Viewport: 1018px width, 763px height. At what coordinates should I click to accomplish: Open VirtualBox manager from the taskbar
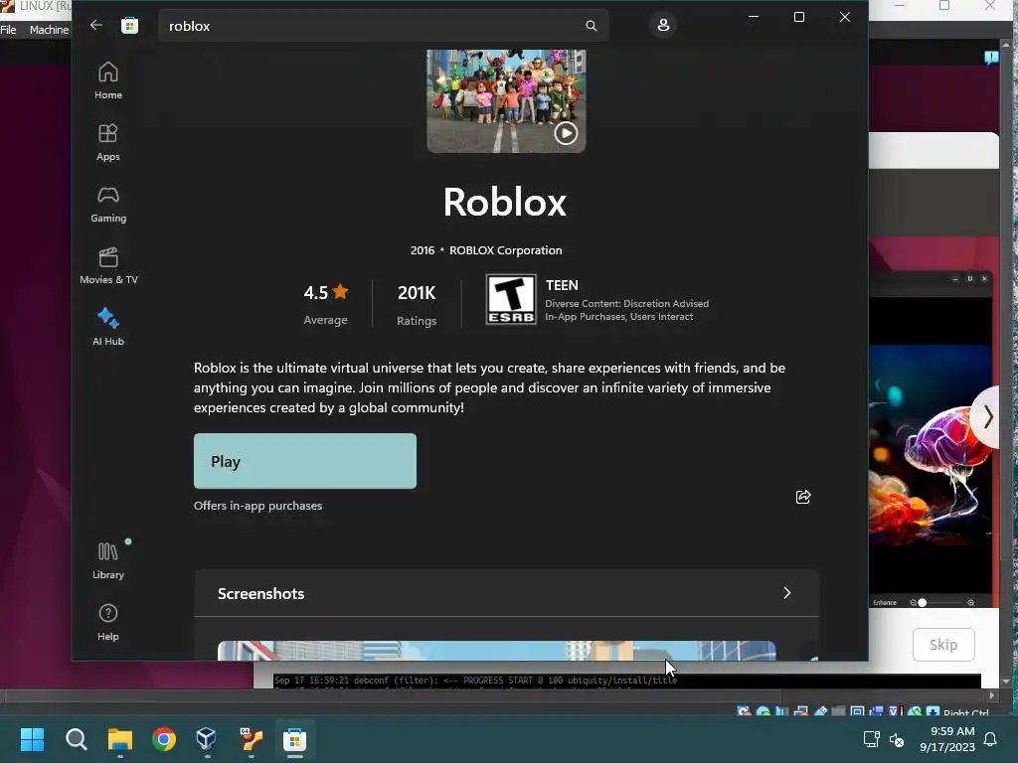[207, 739]
